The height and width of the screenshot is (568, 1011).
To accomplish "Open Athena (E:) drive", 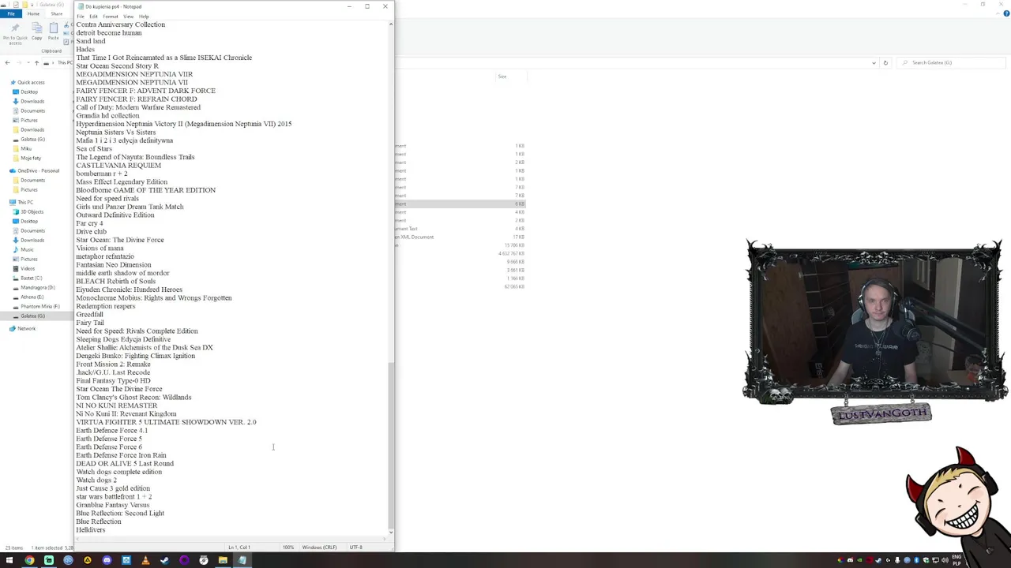I will (32, 297).
